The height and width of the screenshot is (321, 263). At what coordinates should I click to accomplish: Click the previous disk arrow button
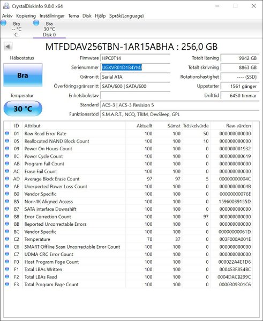[x=8, y=47]
